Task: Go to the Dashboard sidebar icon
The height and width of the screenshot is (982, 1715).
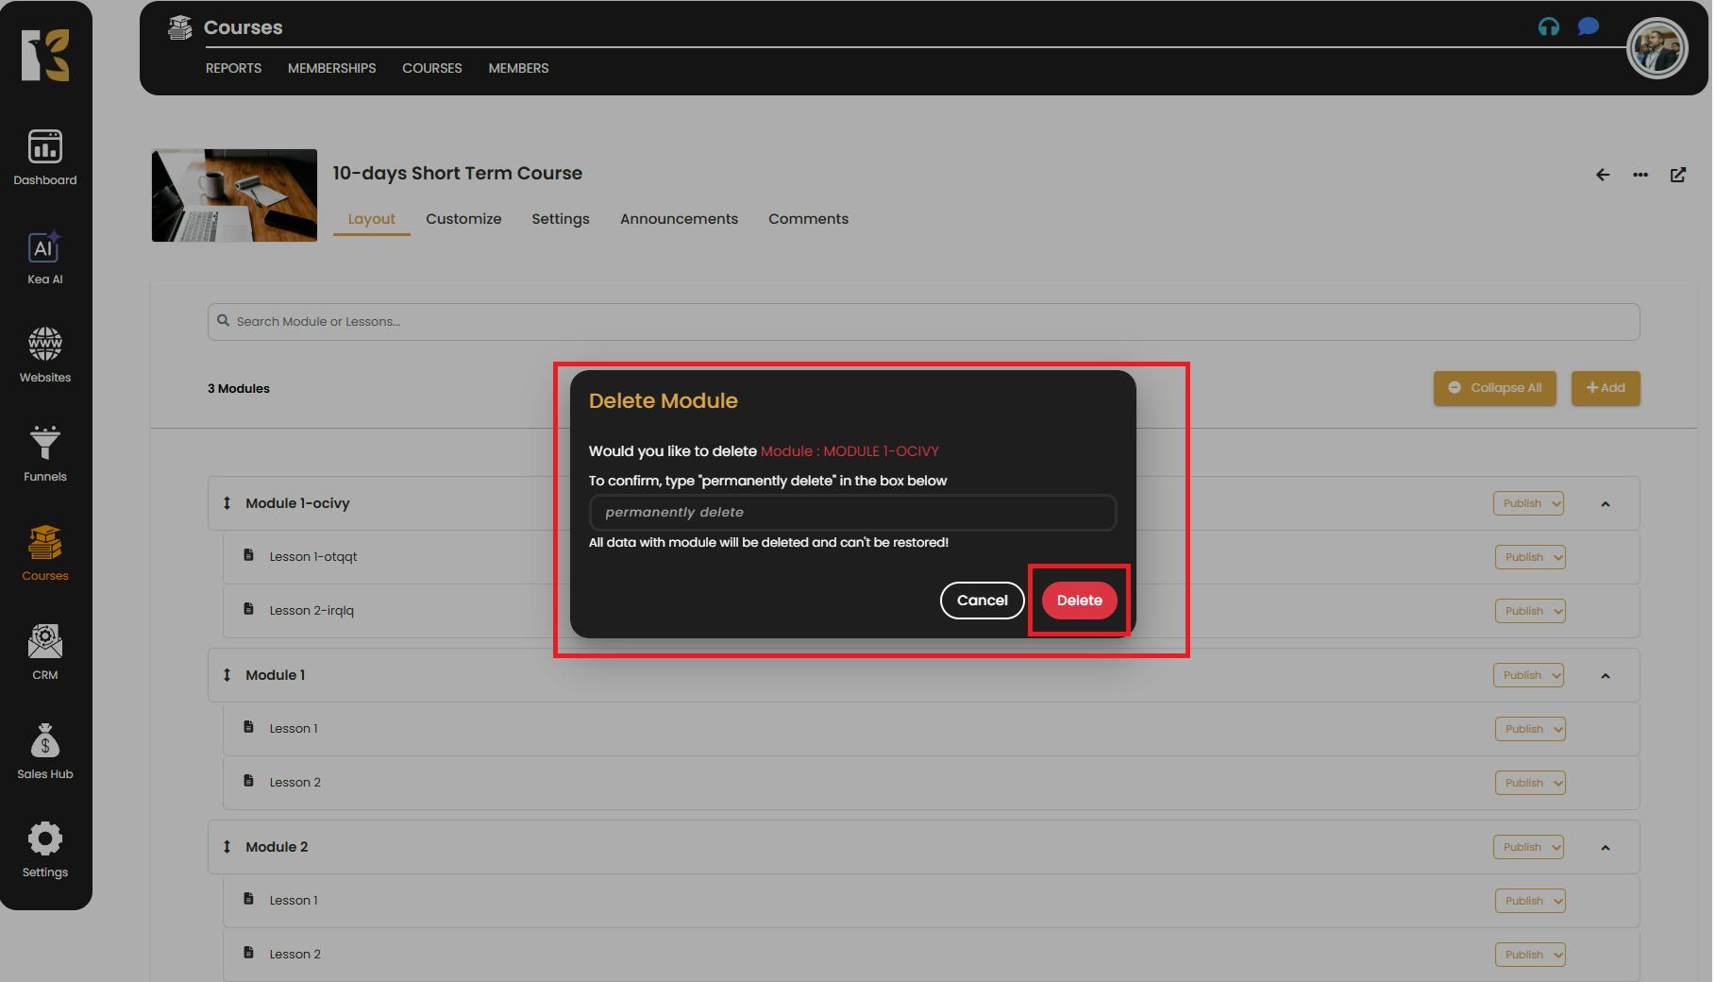Action: [x=44, y=147]
